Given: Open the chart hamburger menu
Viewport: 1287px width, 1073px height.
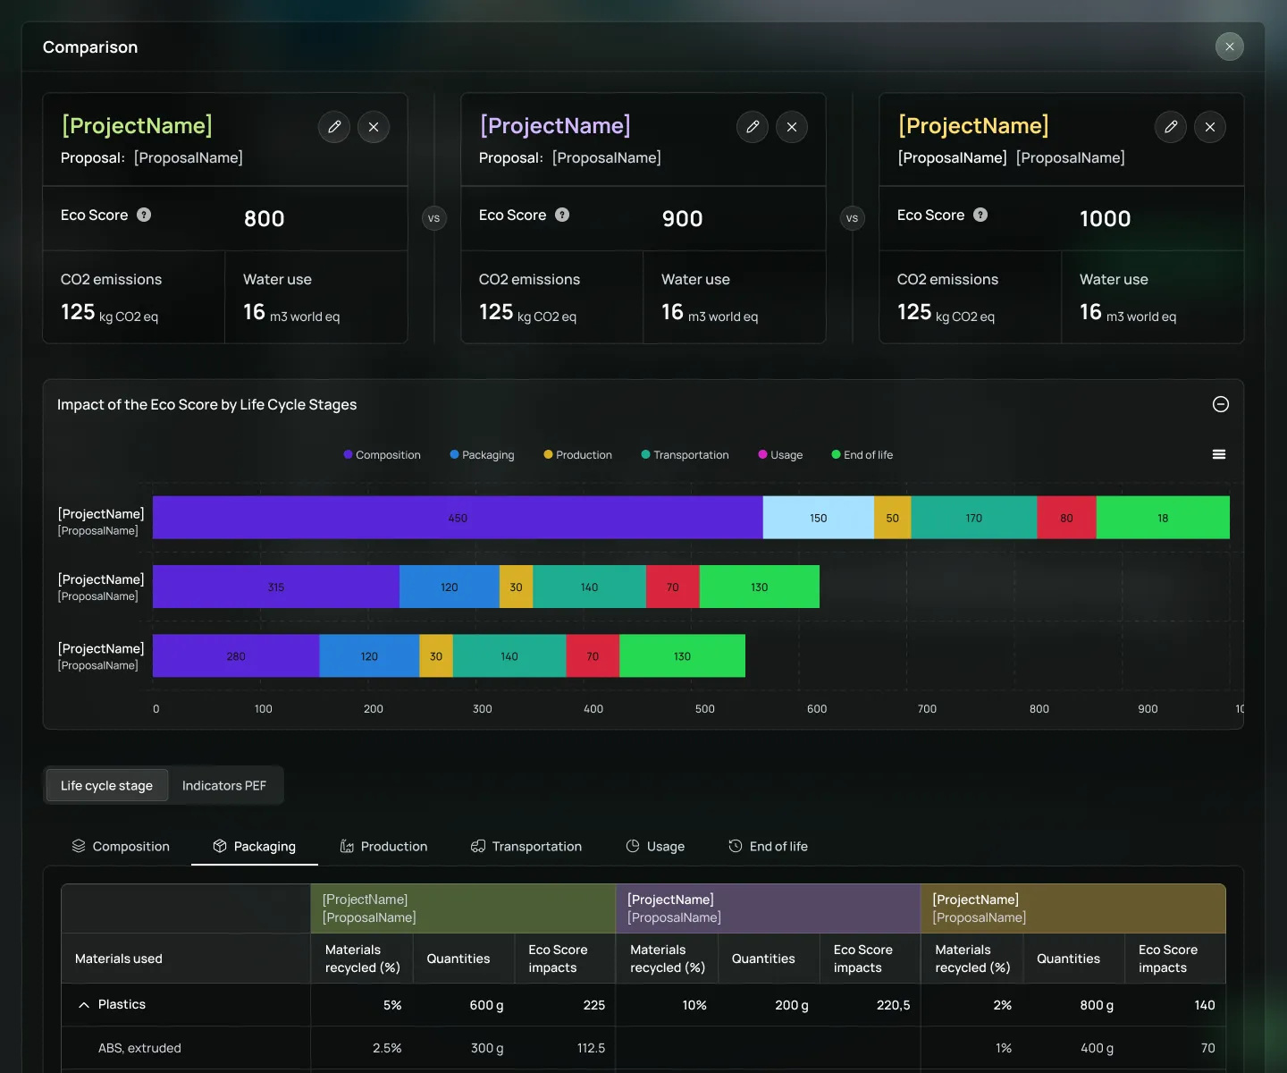Looking at the screenshot, I should coord(1219,454).
